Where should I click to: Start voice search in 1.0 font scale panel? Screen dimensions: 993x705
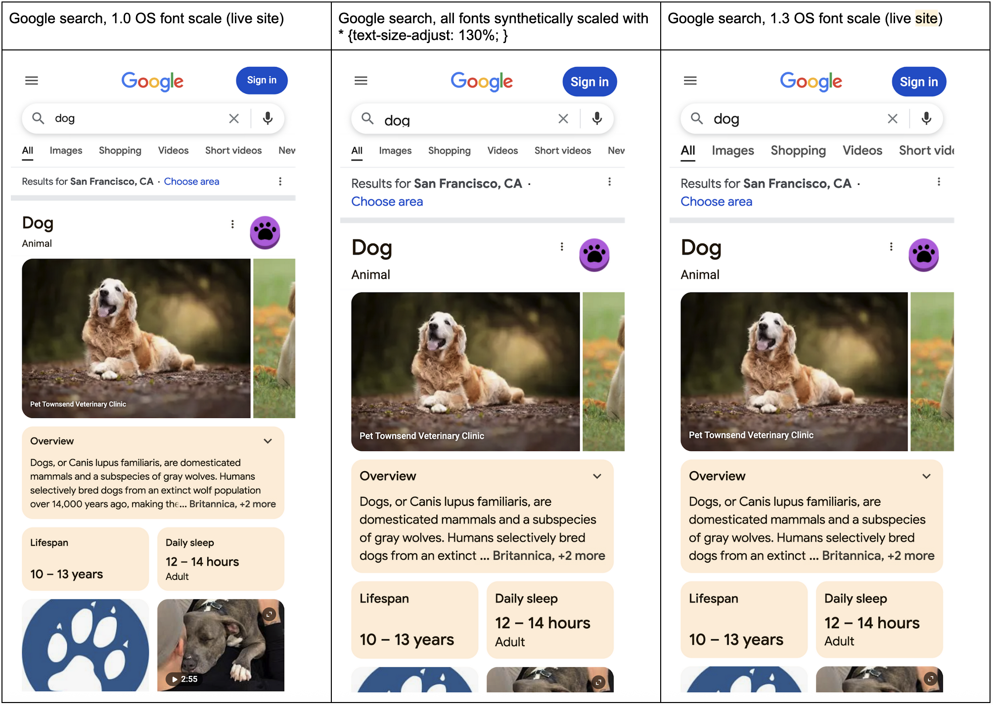click(x=268, y=119)
